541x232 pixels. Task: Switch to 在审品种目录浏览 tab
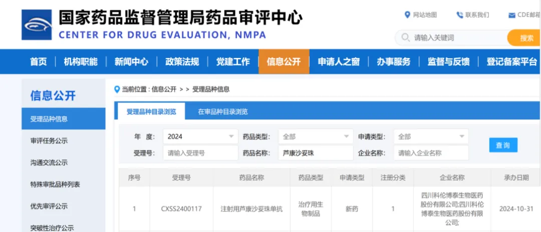pyautogui.click(x=222, y=111)
